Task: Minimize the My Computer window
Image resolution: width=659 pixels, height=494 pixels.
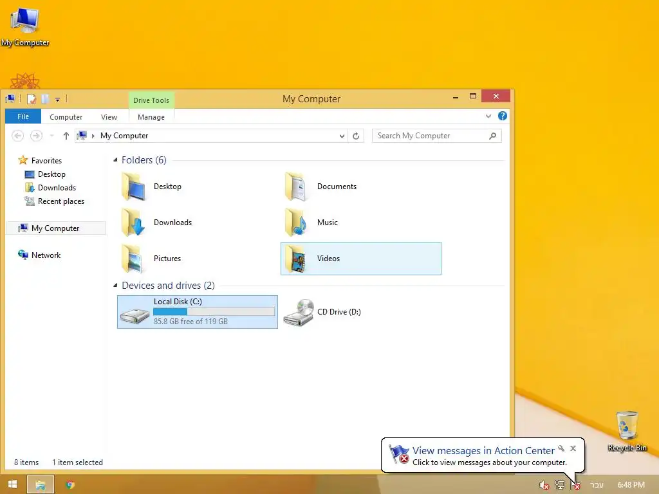Action: tap(456, 96)
